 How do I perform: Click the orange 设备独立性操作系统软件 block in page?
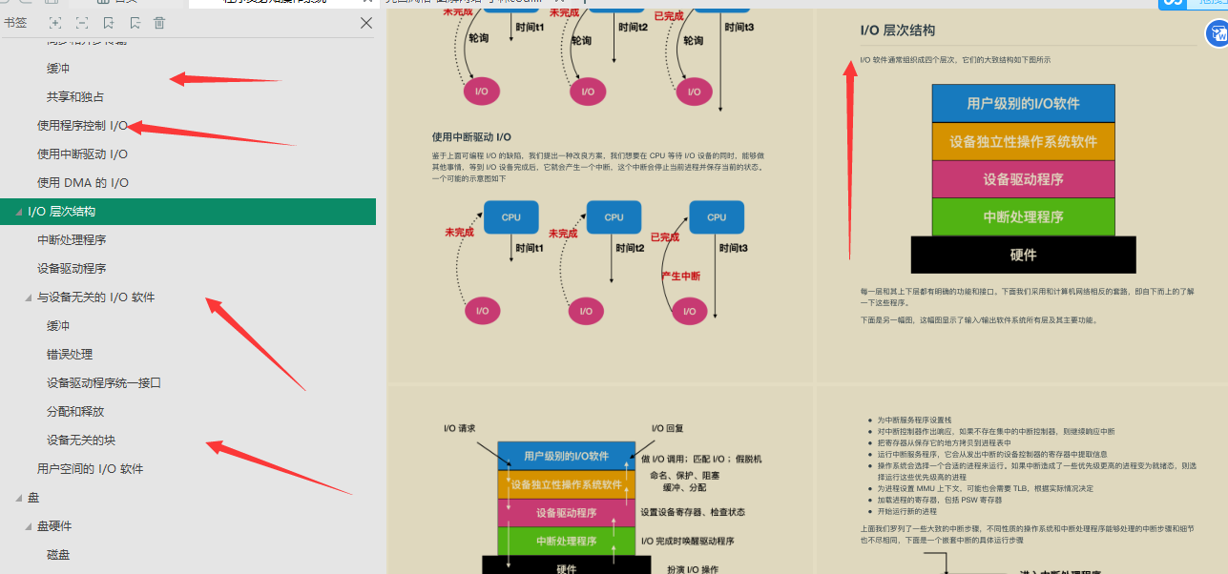[1023, 141]
